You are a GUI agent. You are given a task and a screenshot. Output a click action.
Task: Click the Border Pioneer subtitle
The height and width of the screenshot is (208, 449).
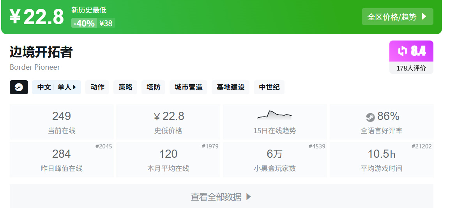point(35,67)
